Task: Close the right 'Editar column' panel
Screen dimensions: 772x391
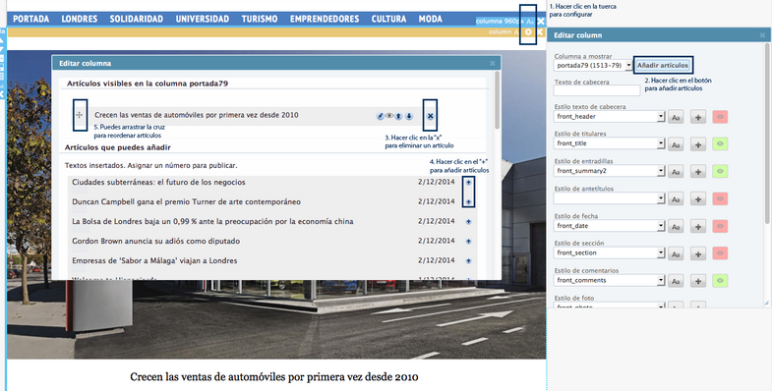Action: coord(762,35)
